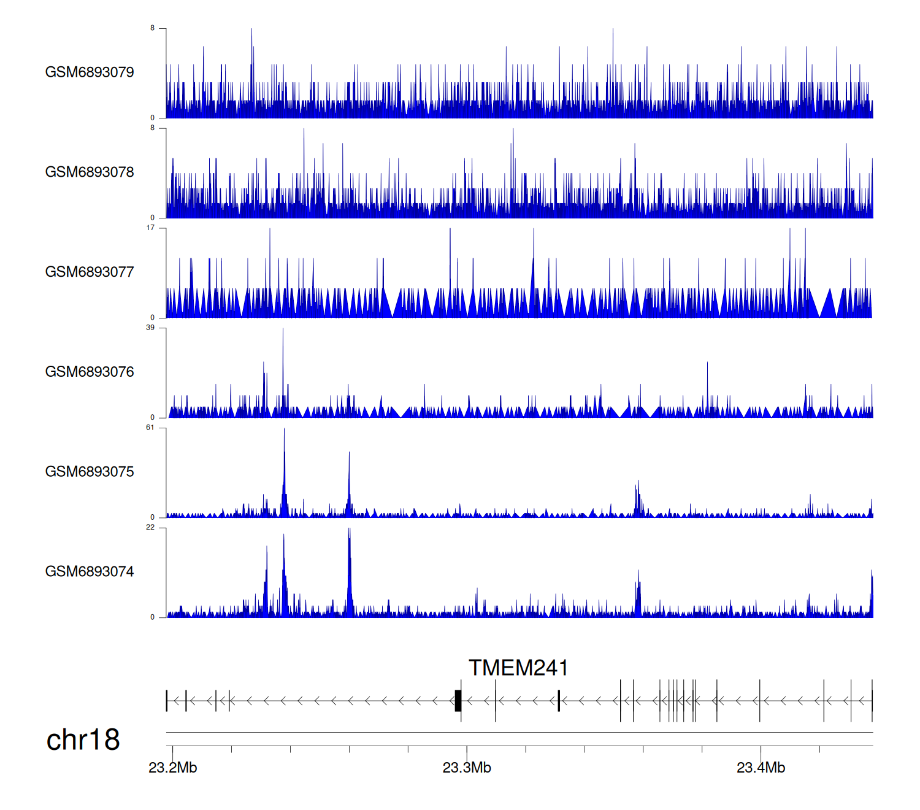Viewport: 920px width, 810px height.
Task: Select the 23.3Mb axis position label
Action: pyautogui.click(x=467, y=768)
